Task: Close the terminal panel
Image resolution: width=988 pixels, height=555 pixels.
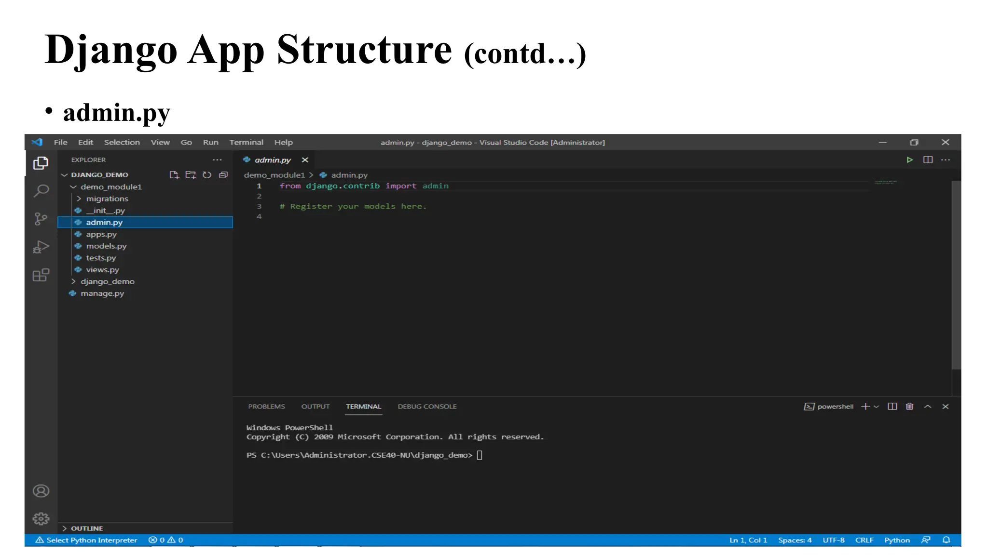Action: [x=946, y=407]
